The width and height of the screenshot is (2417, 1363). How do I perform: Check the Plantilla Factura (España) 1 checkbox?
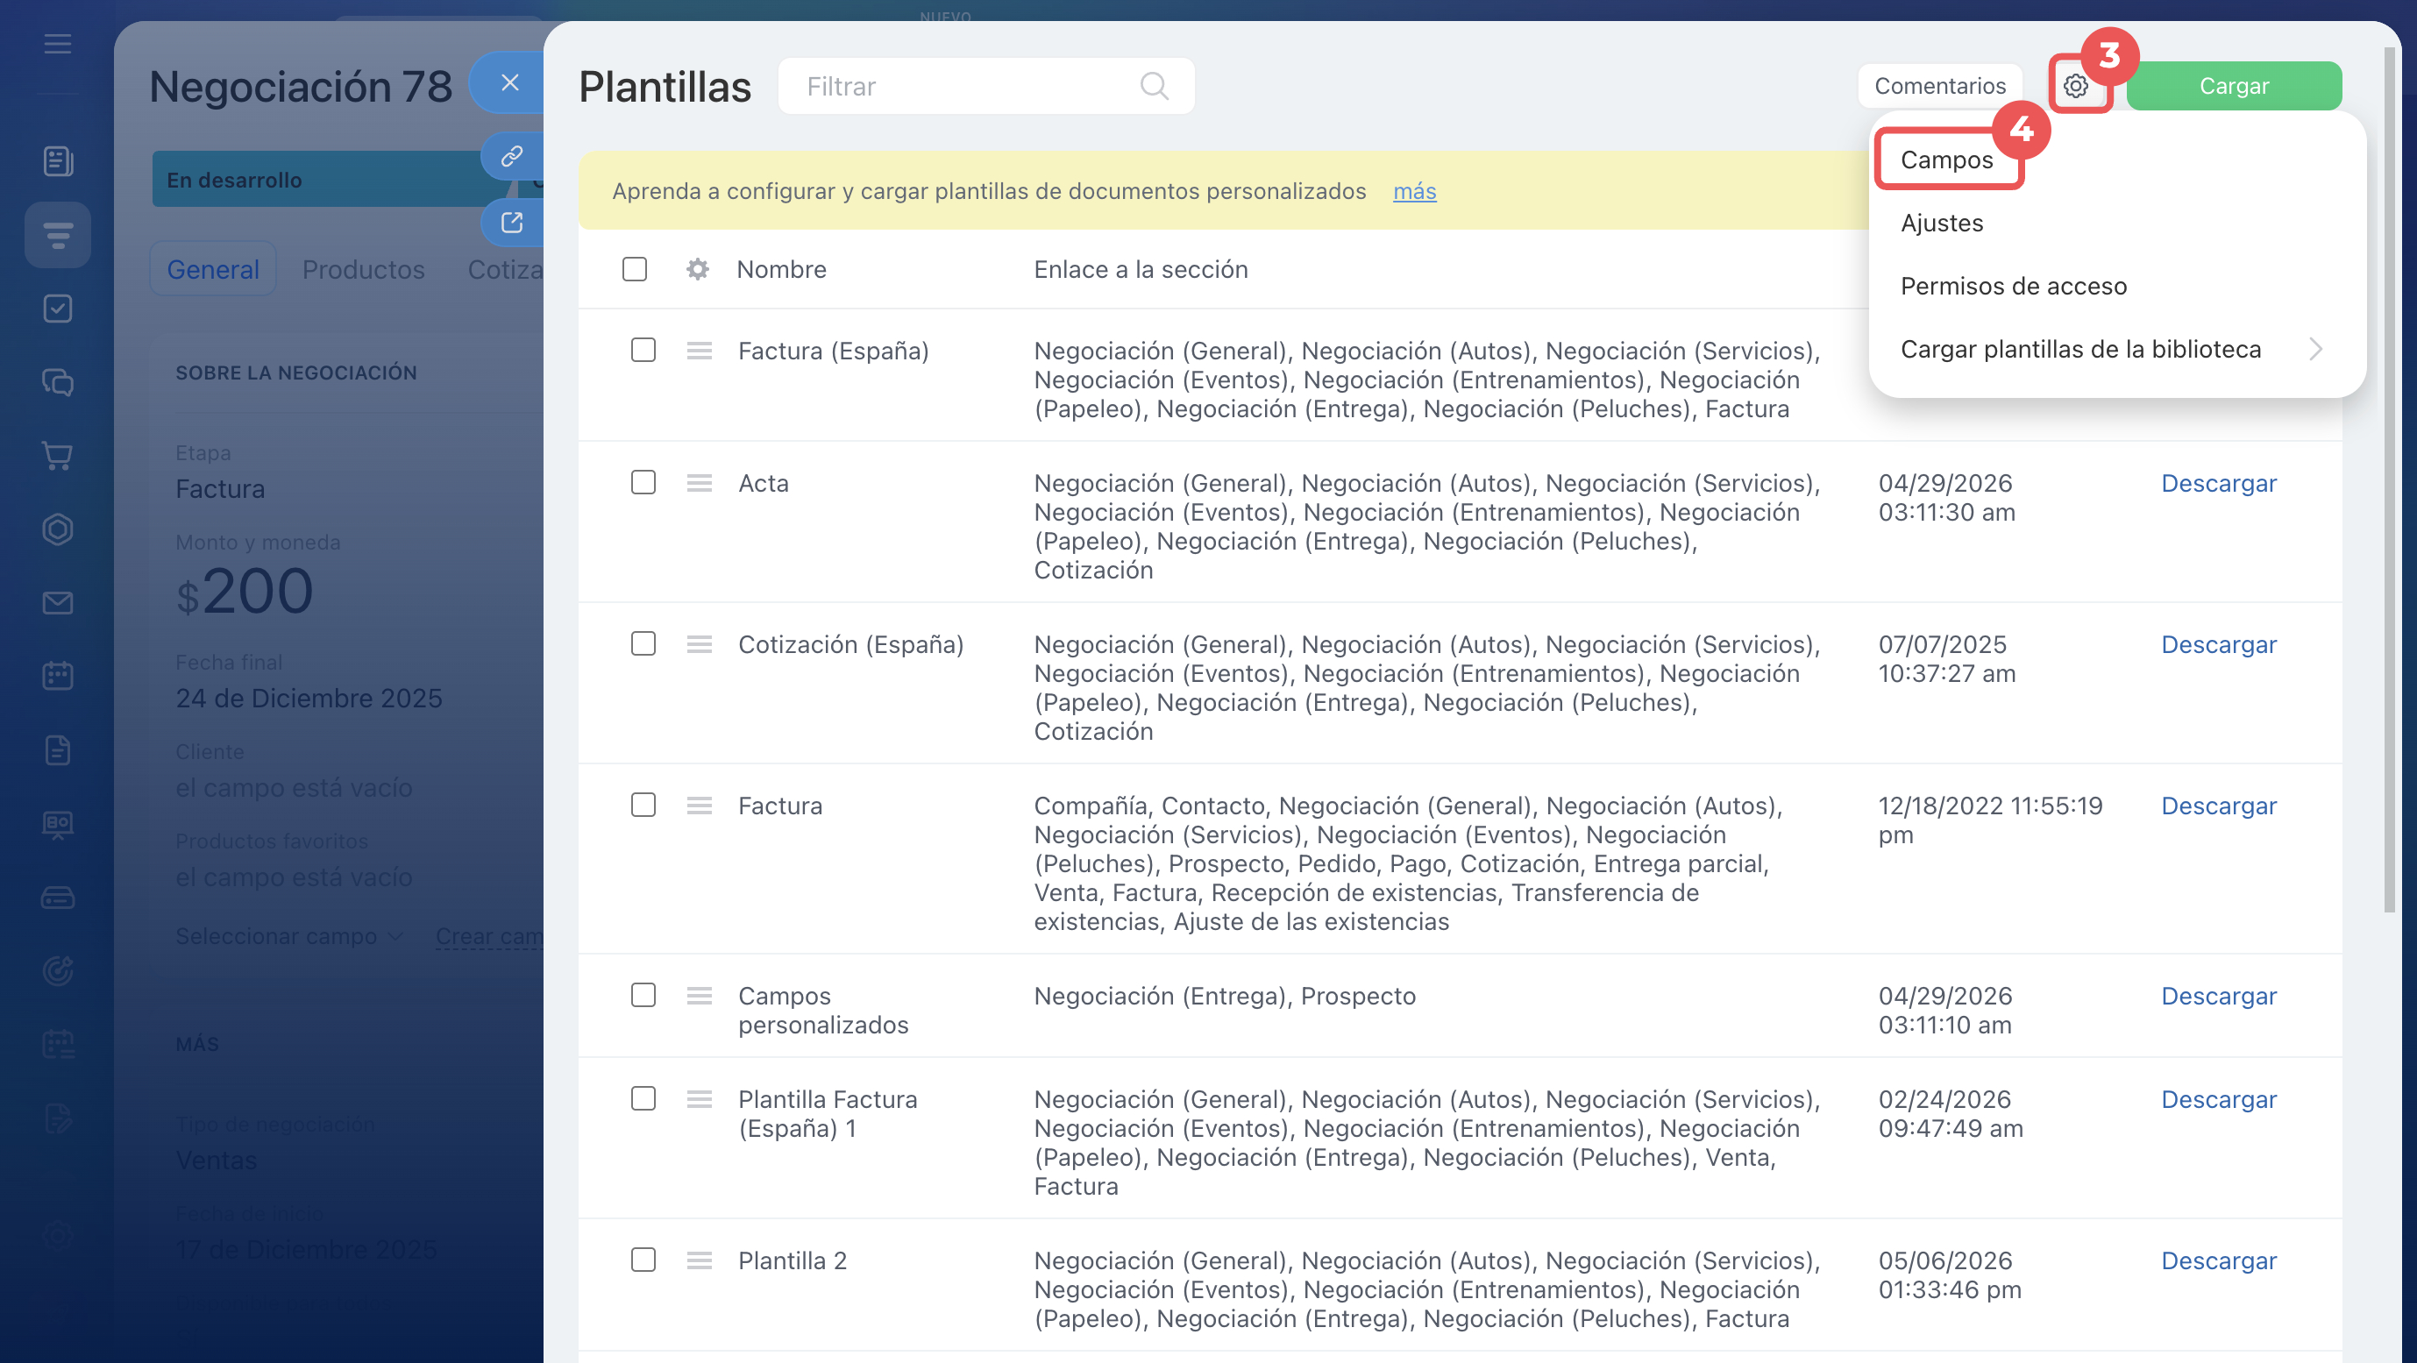click(x=643, y=1097)
